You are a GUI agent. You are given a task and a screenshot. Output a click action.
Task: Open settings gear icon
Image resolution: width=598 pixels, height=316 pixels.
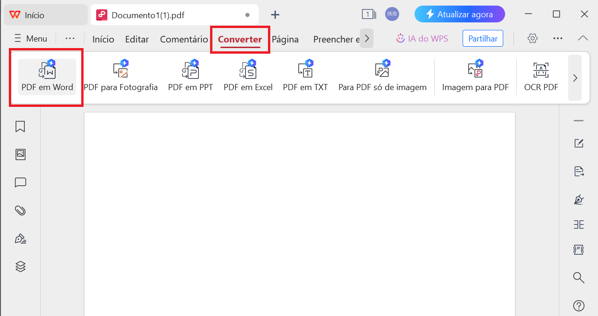pyautogui.click(x=533, y=38)
